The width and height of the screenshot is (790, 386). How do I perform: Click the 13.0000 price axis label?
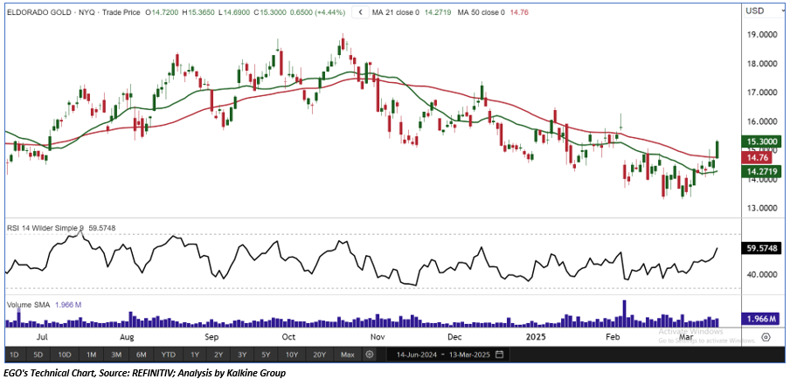click(x=762, y=209)
